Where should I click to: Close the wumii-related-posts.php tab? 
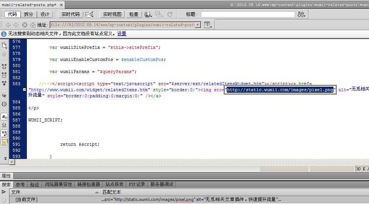pyautogui.click(x=61, y=5)
